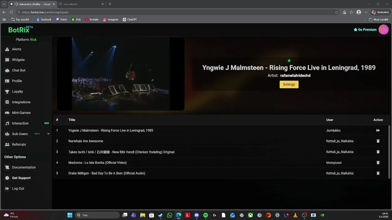
Task: Close the Interaction BotRix tab
Action: (53, 4)
